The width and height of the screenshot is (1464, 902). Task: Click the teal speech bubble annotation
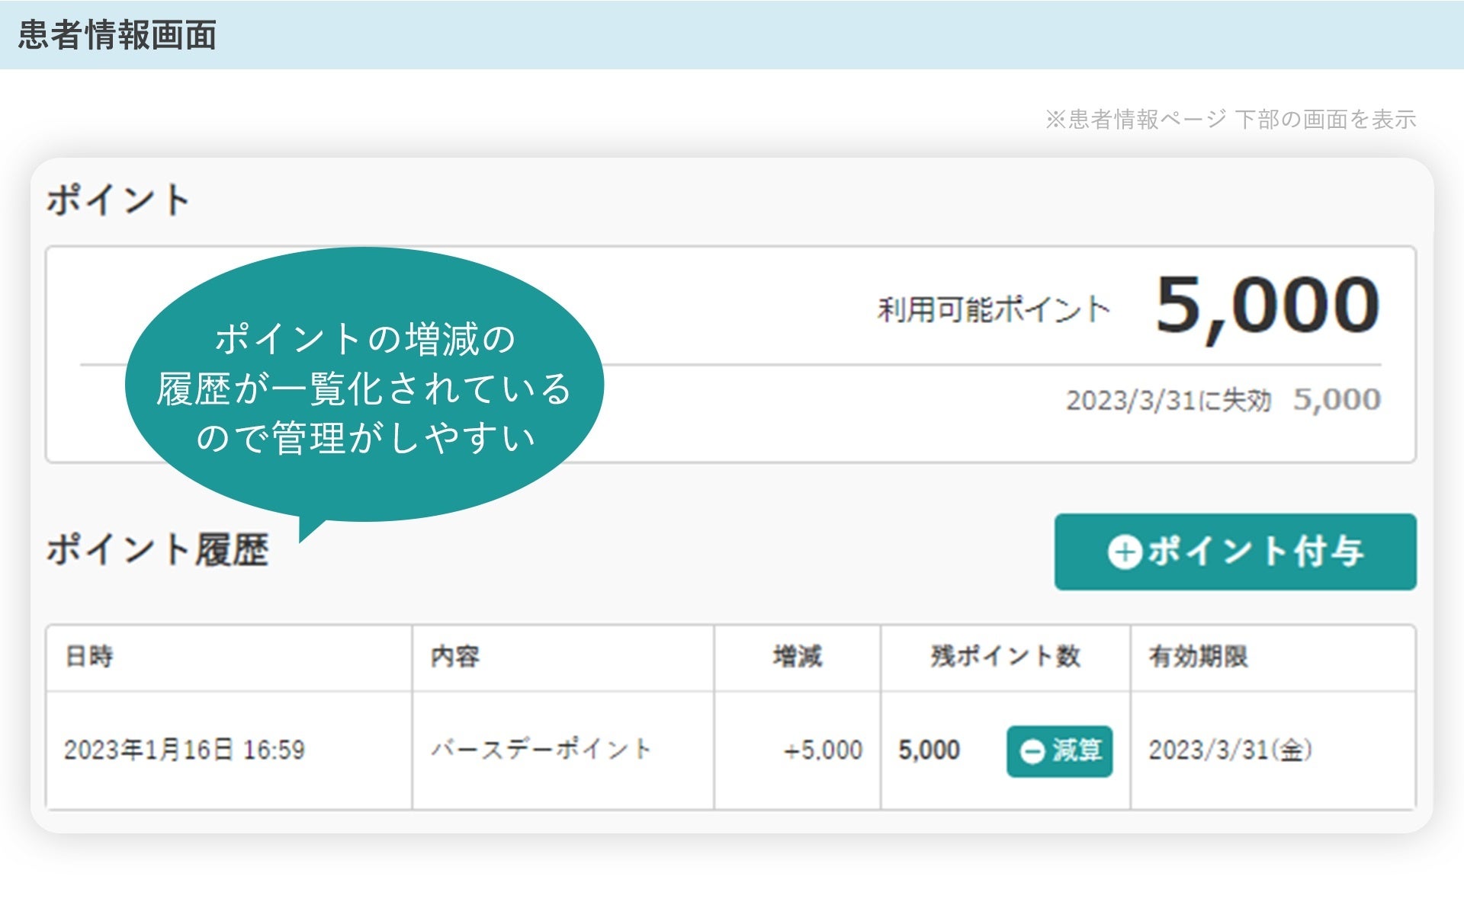364,388
